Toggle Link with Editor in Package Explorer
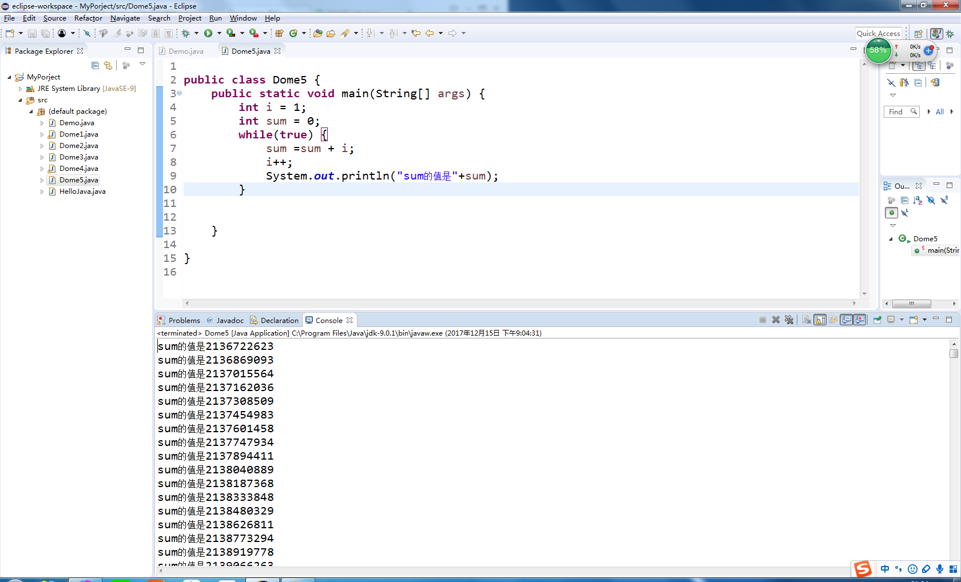 pyautogui.click(x=108, y=65)
